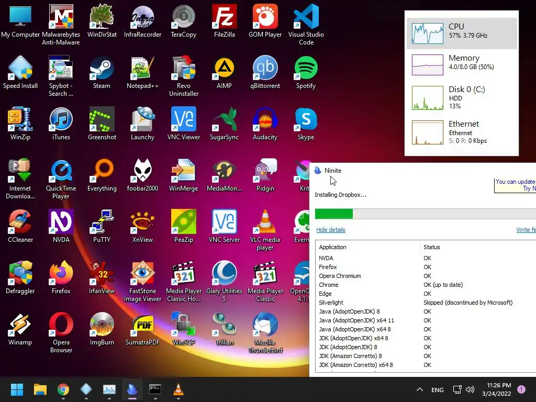The width and height of the screenshot is (536, 402).
Task: Open the foobar2000 desktop shortcut
Action: [142, 174]
